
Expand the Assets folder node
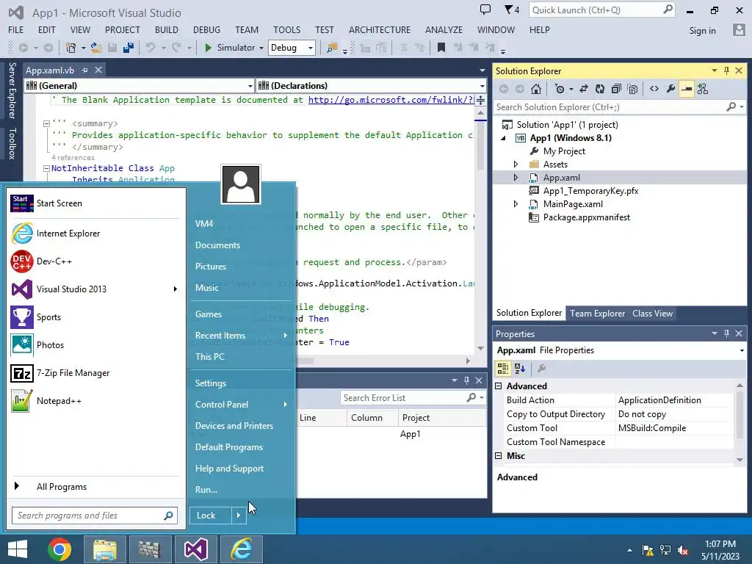click(516, 164)
